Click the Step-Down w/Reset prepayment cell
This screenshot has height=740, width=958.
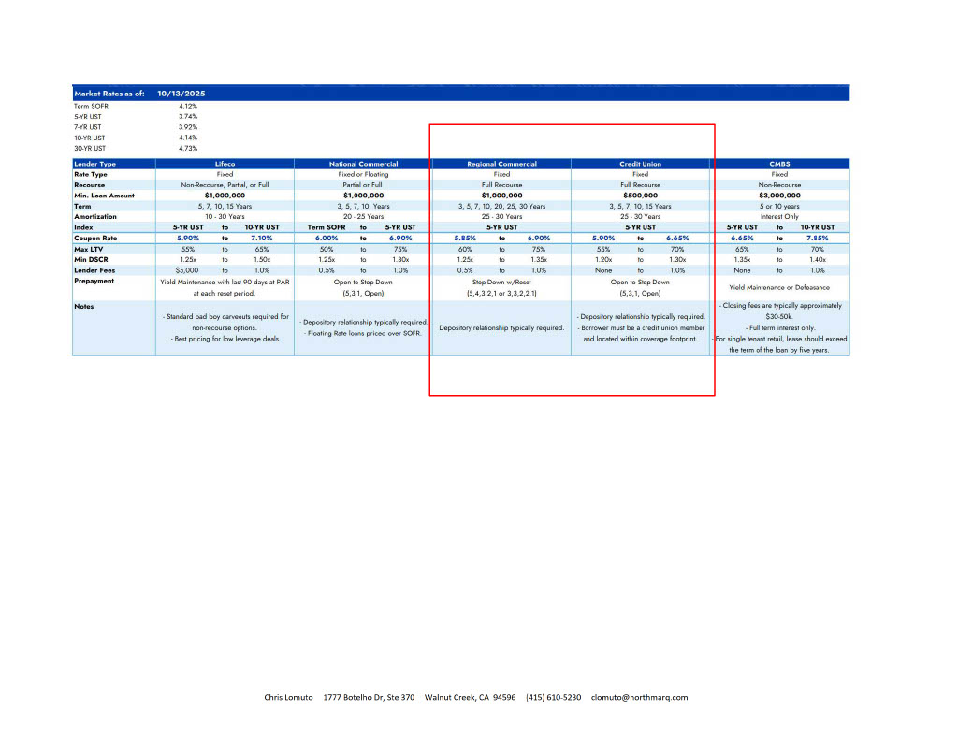point(501,282)
